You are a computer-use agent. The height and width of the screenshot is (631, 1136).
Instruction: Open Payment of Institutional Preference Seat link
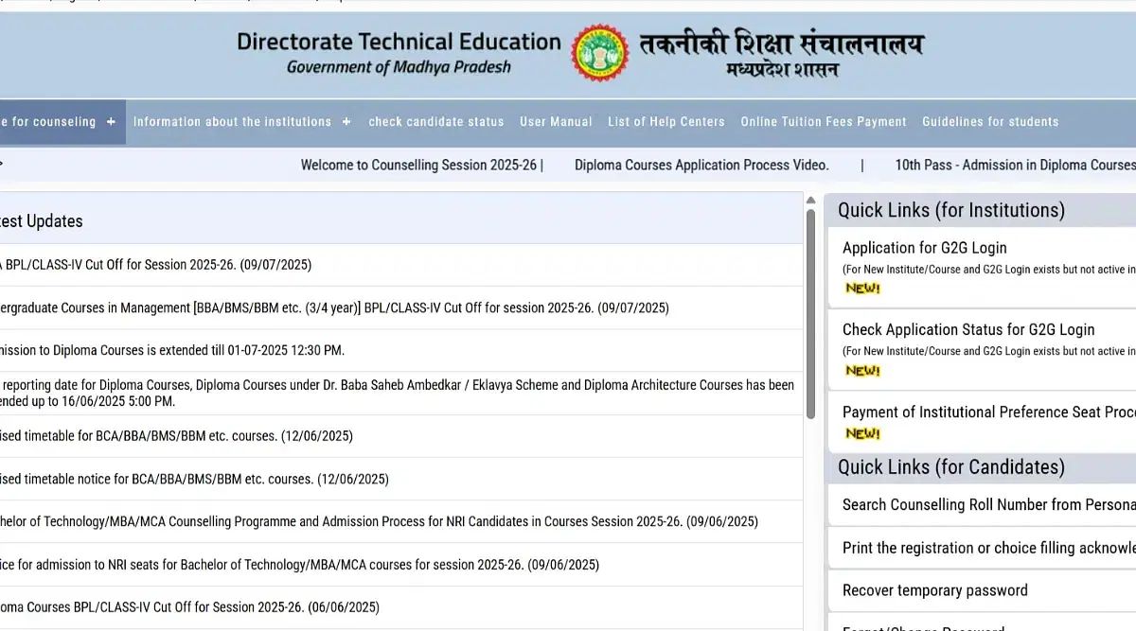click(x=989, y=412)
